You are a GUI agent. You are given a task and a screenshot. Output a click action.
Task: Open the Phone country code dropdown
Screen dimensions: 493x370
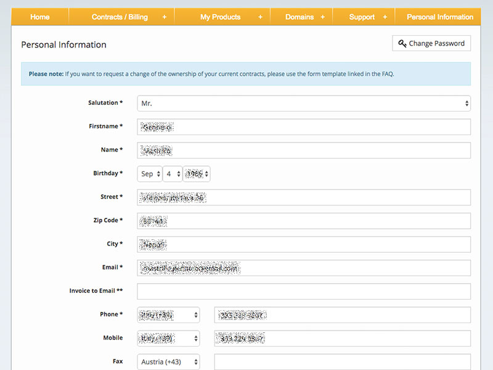click(168, 315)
